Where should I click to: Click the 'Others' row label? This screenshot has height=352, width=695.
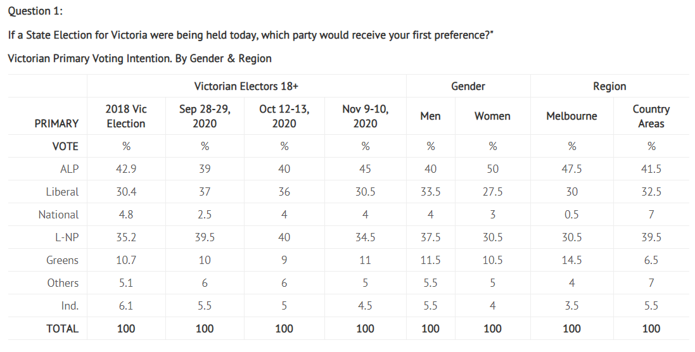(x=63, y=283)
